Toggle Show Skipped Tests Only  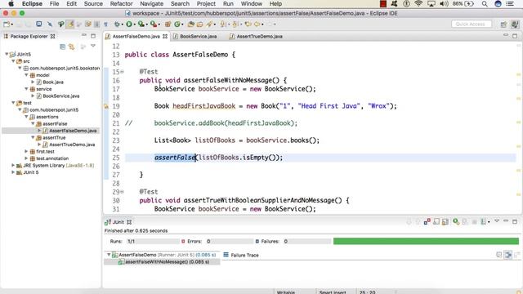(x=436, y=222)
